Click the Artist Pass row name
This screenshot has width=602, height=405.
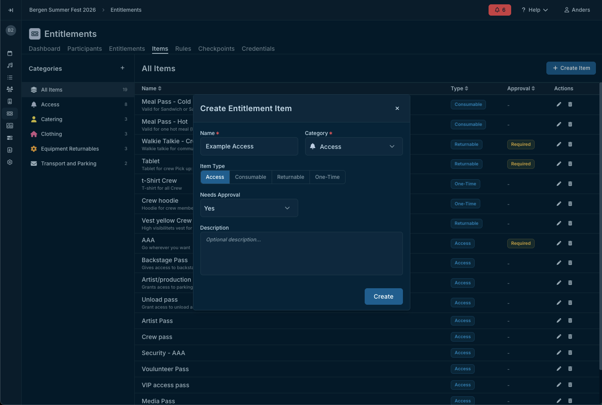pyautogui.click(x=157, y=321)
